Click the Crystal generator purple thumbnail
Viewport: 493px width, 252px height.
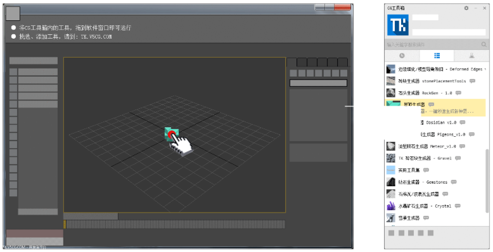(391, 206)
